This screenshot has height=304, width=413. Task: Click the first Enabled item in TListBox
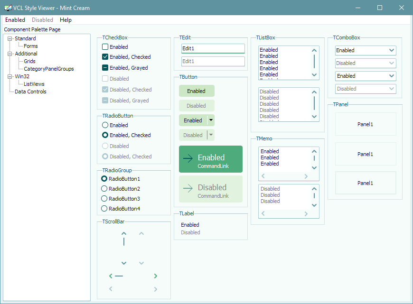[269, 50]
